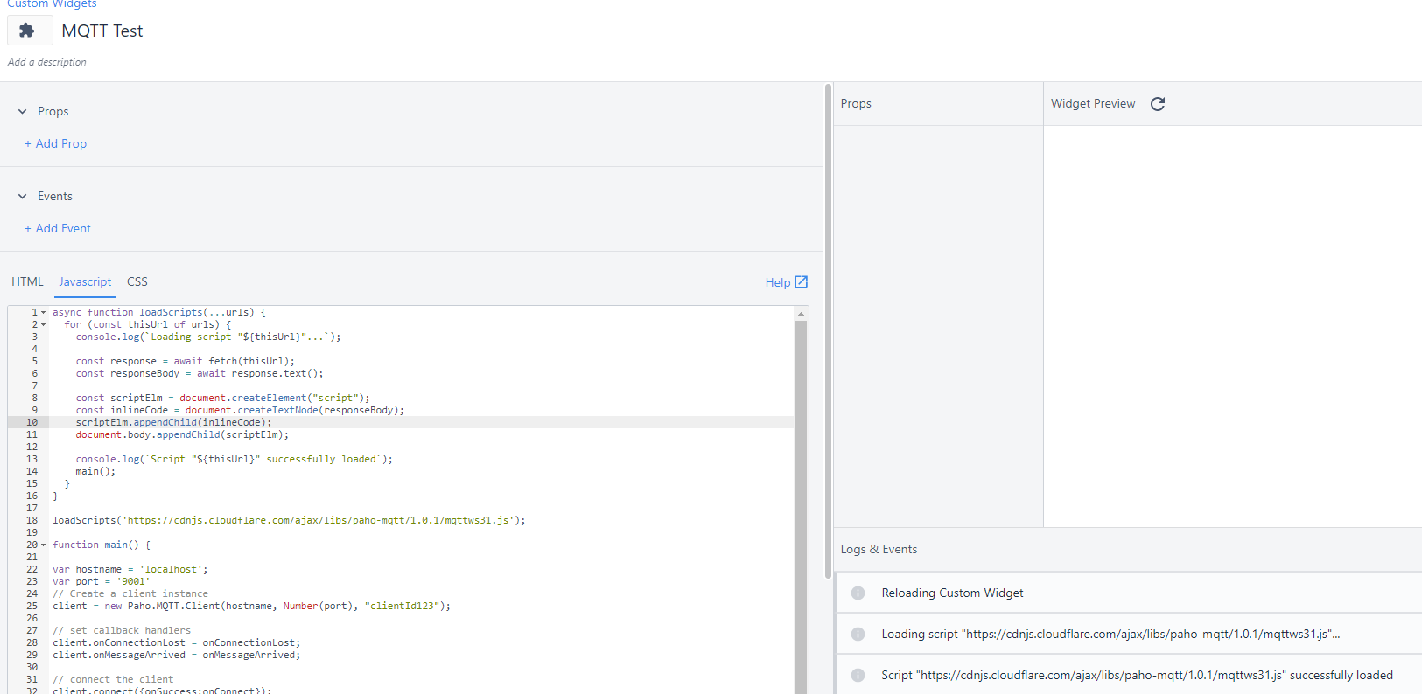Fold code at line 1 arrow
The image size is (1422, 694).
[44, 313]
